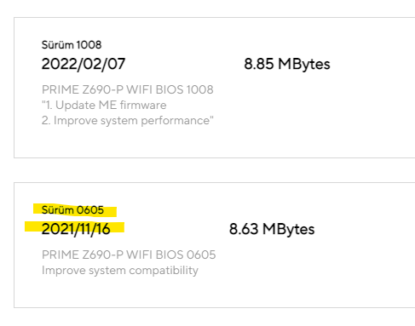Click the number 0605 in the highlighted heading
This screenshot has height=326, width=415.
point(90,210)
